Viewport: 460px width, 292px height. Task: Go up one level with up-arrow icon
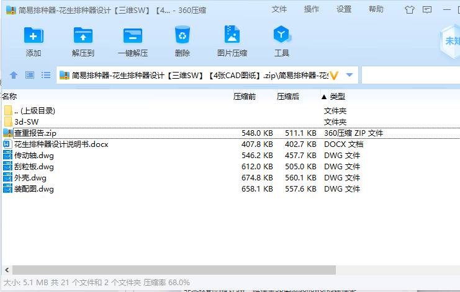click(14, 75)
